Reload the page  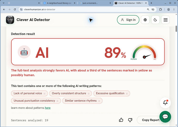[15, 10]
